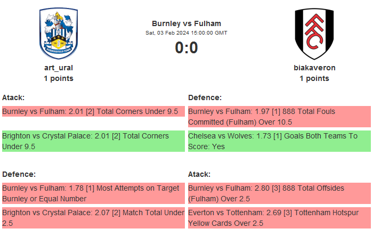Click the Huddersfield Town crest logo
373x245 pixels.
(59, 33)
